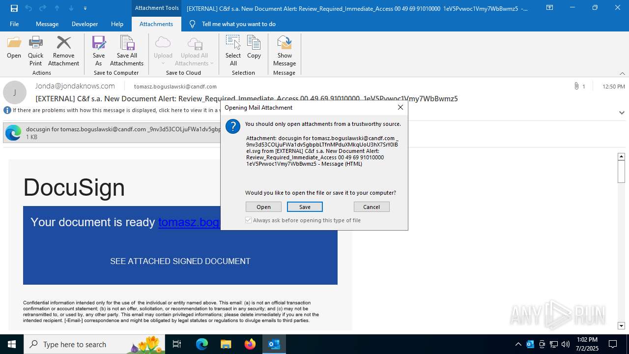Open File Explorer from taskbar
This screenshot has width=629, height=354.
[226, 344]
